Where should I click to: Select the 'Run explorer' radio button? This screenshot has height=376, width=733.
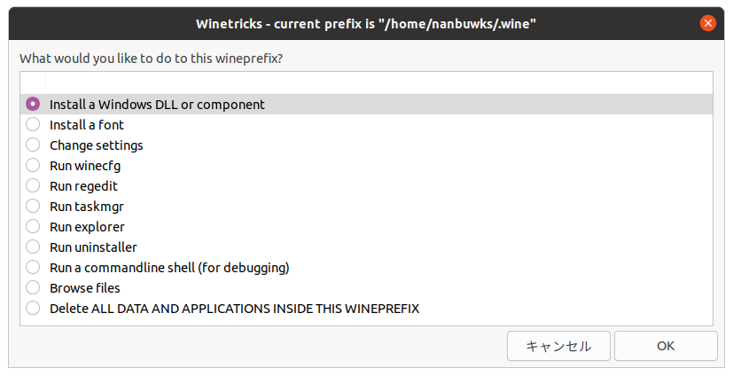33,227
